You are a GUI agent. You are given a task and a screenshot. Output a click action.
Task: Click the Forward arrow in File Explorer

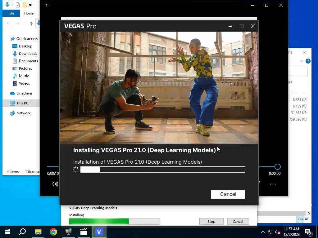point(18,24)
